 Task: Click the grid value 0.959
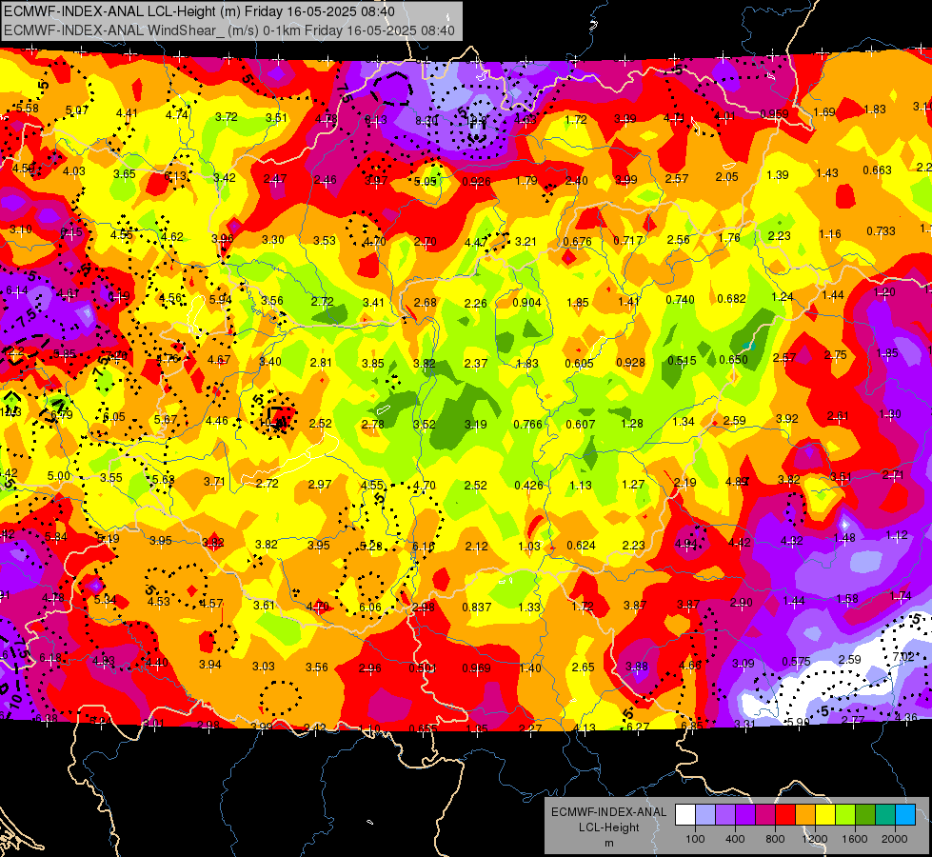pyautogui.click(x=775, y=114)
